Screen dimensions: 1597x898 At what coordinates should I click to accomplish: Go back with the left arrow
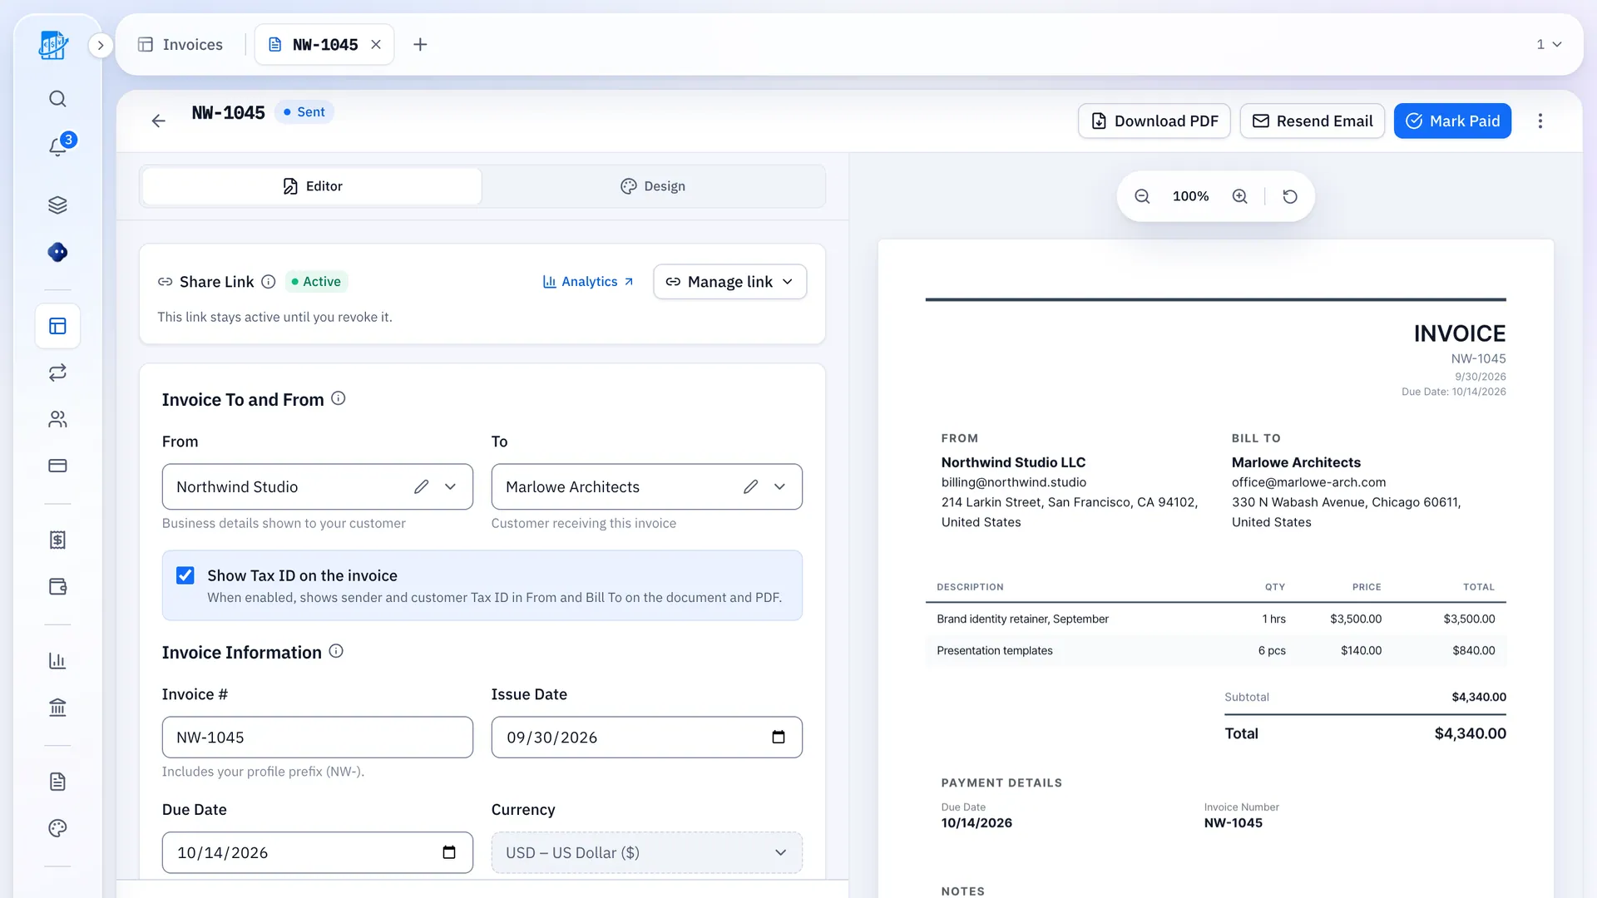158,121
